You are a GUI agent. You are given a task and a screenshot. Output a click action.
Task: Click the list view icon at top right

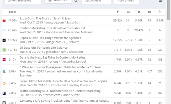(160, 1)
